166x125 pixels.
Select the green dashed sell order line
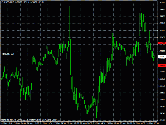coord(79,55)
